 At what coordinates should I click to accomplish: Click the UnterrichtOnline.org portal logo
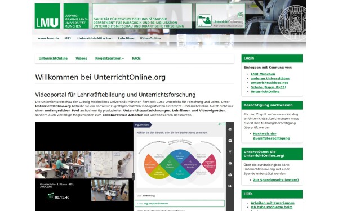click(220, 16)
